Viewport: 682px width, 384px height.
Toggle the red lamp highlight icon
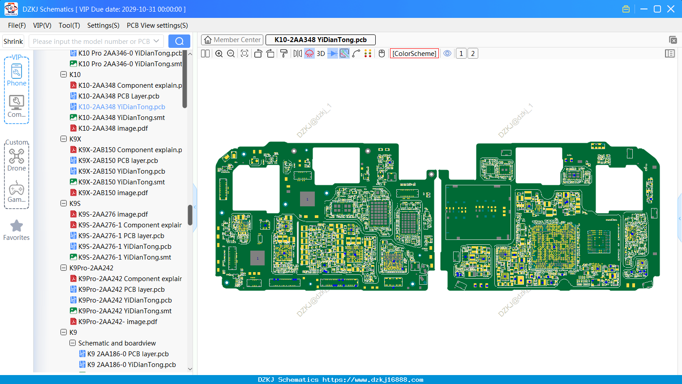(309, 53)
